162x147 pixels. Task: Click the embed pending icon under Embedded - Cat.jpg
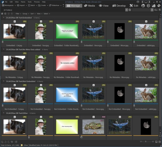click(x=3, y=42)
